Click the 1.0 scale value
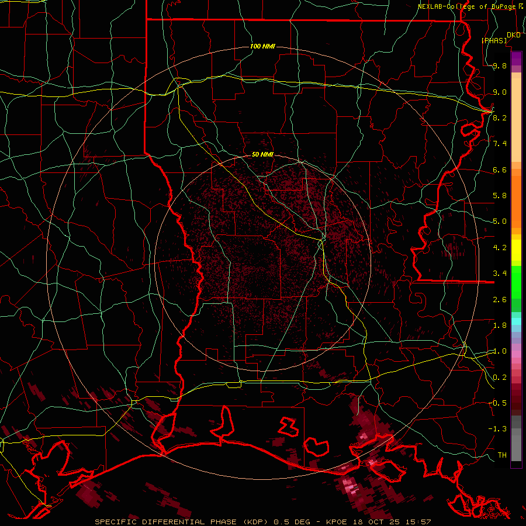Image resolution: width=526 pixels, height=526 pixels. [500, 351]
